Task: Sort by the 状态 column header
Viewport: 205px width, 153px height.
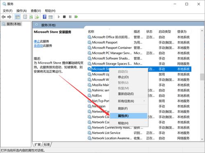Action: click(149, 32)
